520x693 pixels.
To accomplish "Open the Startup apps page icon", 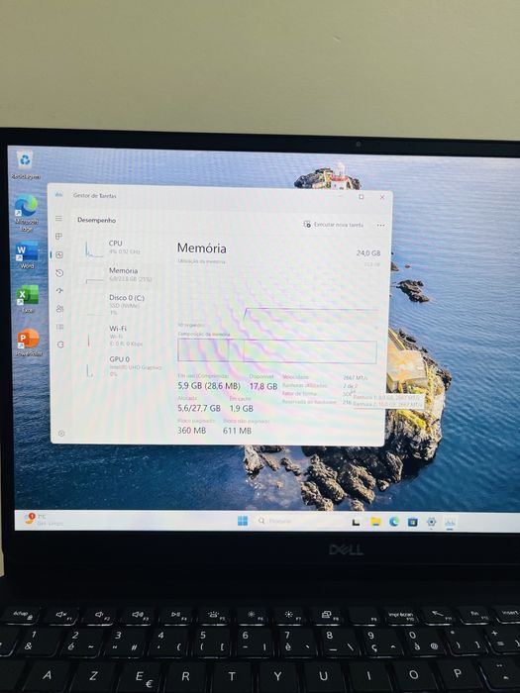I will click(x=59, y=290).
